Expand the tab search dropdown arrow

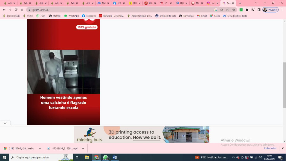pyautogui.click(x=256, y=3)
